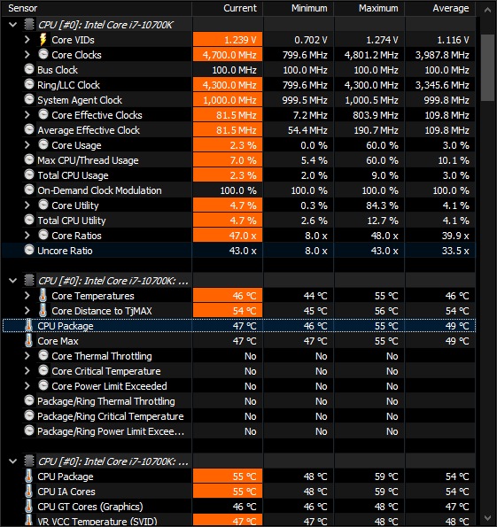Click the icon next to System Agent Clock
The height and width of the screenshot is (527, 497).
pos(29,99)
